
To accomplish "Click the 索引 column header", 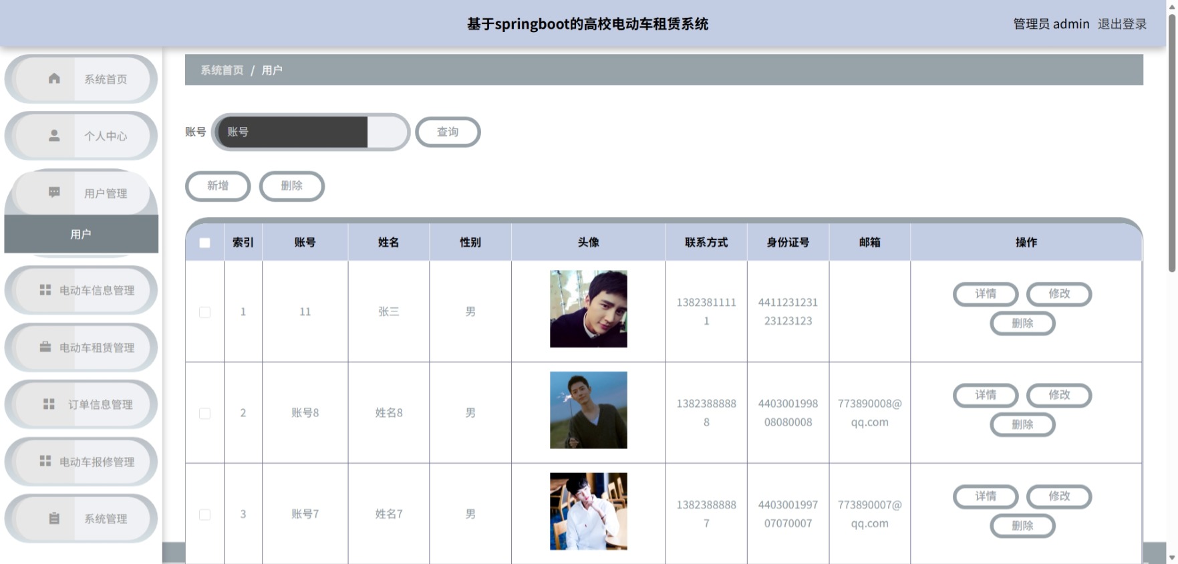I will (x=243, y=243).
